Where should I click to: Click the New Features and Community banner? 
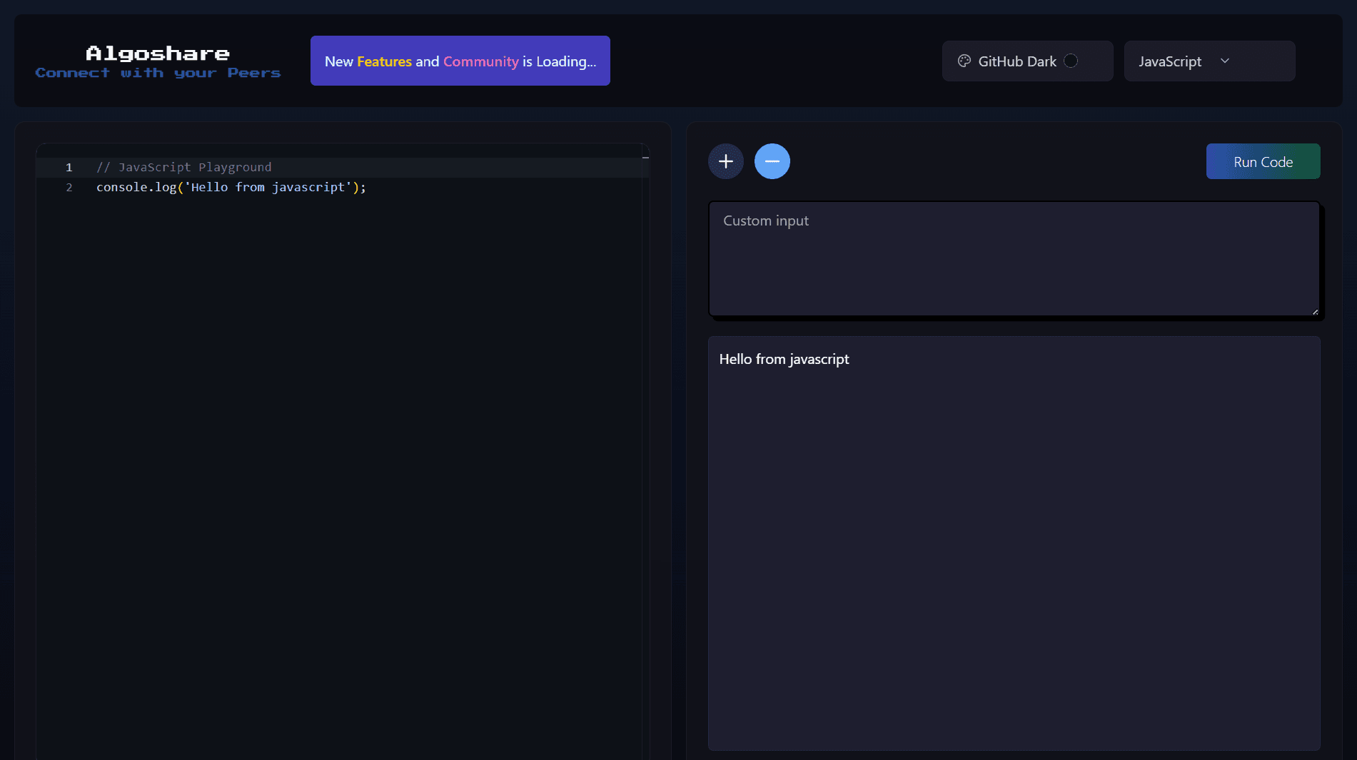(460, 61)
